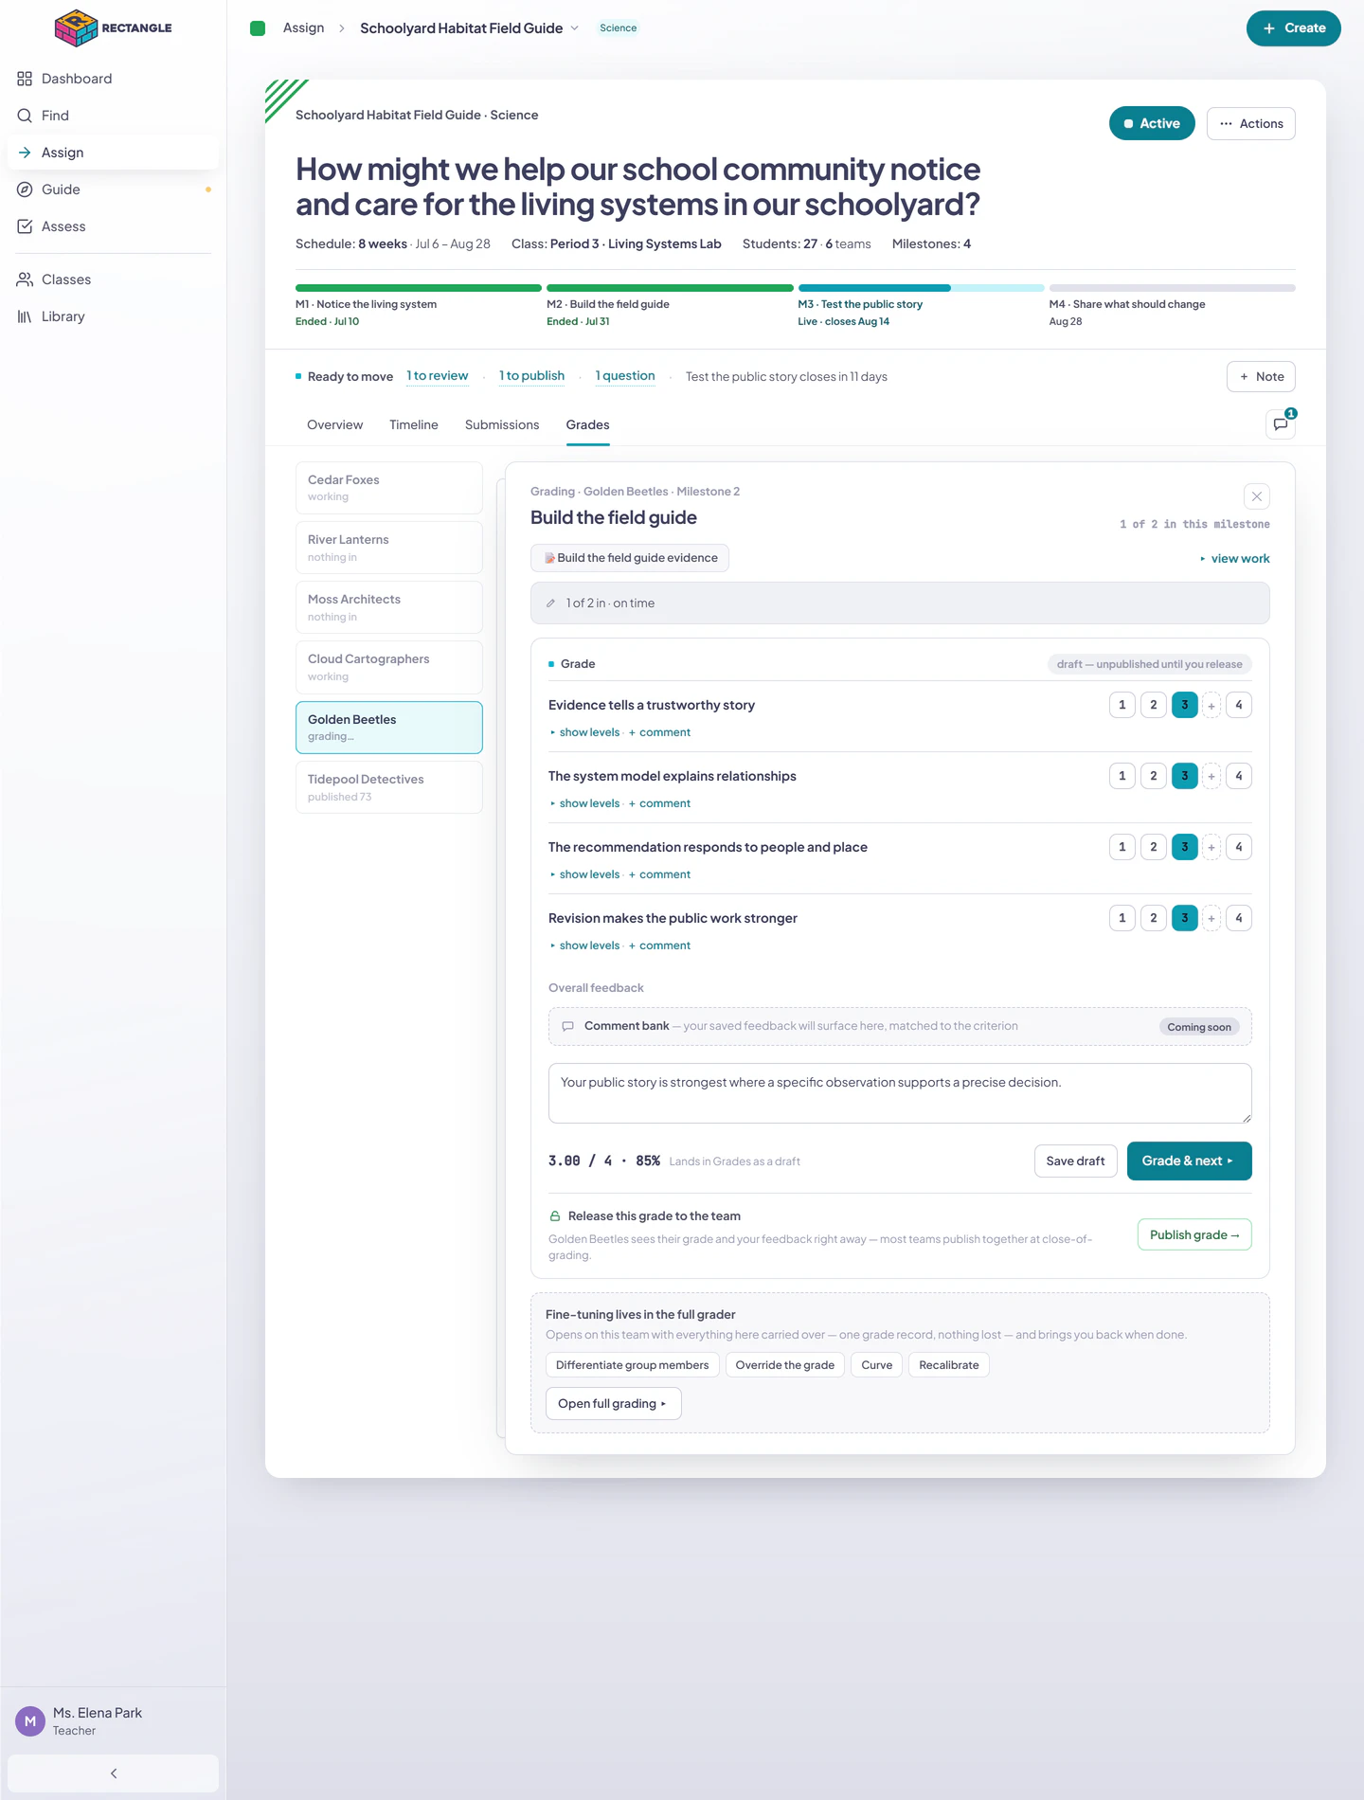
Task: Add half-step plus for recommendation criterion
Action: pos(1211,848)
